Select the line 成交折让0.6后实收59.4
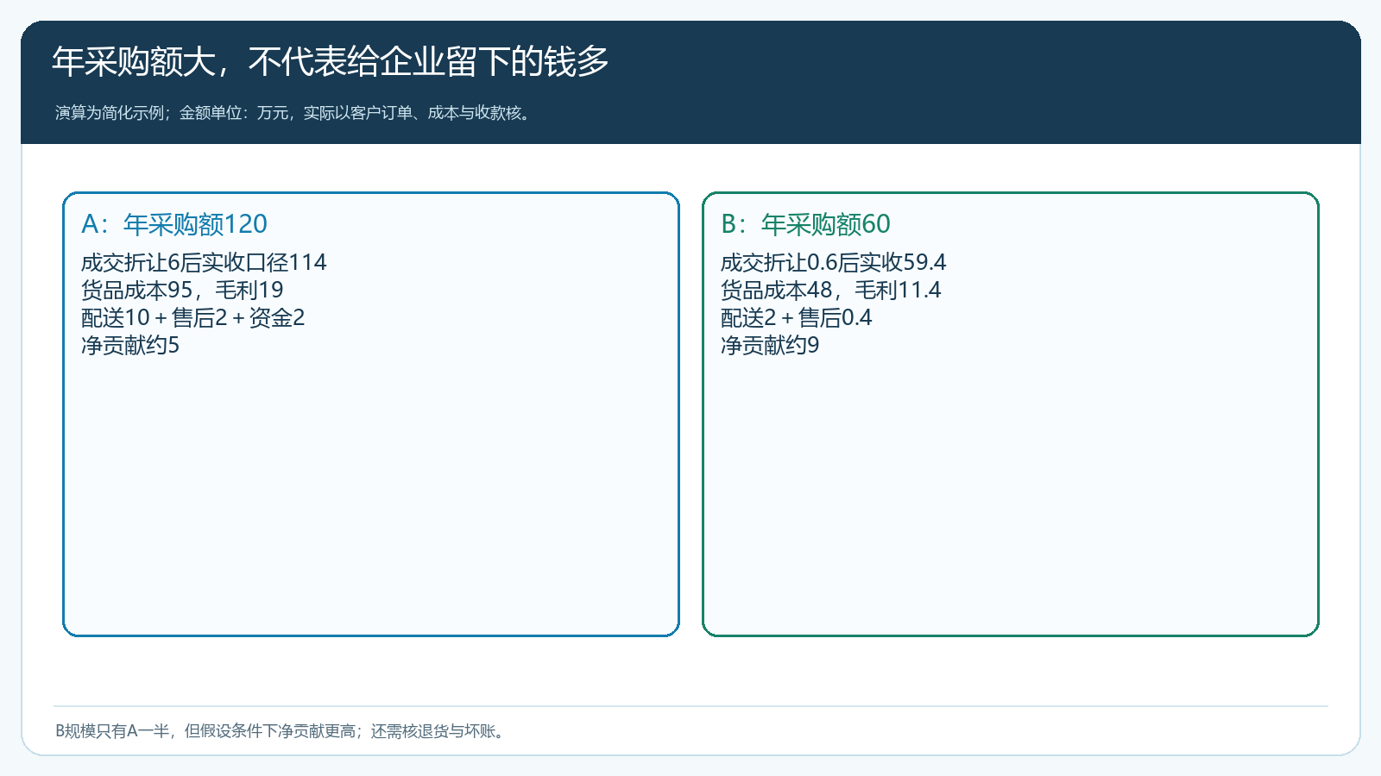 tap(834, 262)
